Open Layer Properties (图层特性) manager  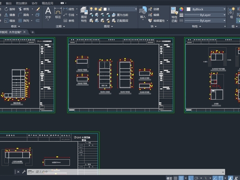click(x=84, y=14)
